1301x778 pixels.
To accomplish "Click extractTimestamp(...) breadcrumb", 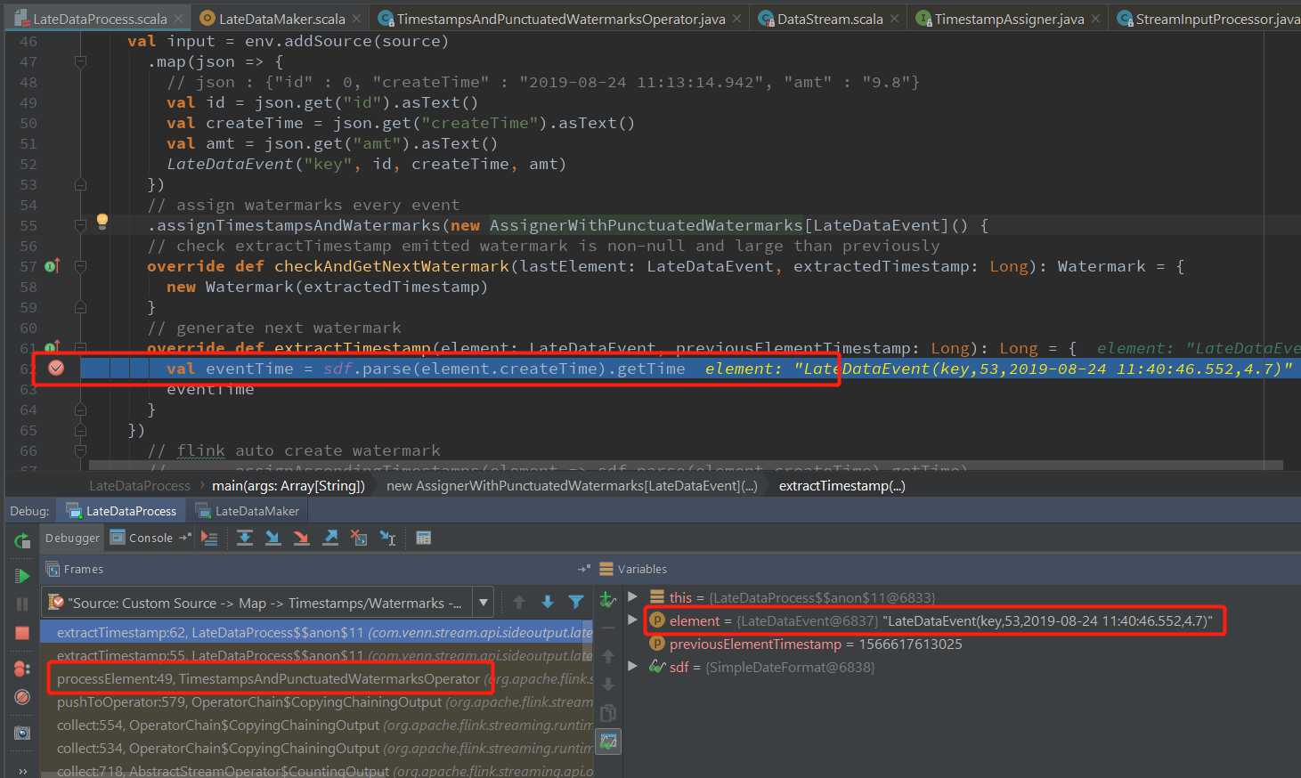I will [842, 485].
